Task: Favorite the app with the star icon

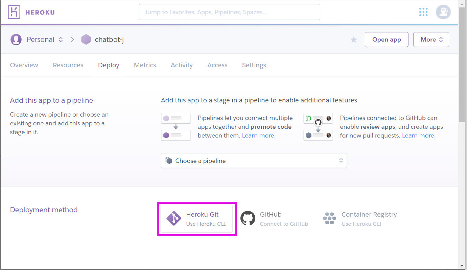Action: click(x=354, y=40)
